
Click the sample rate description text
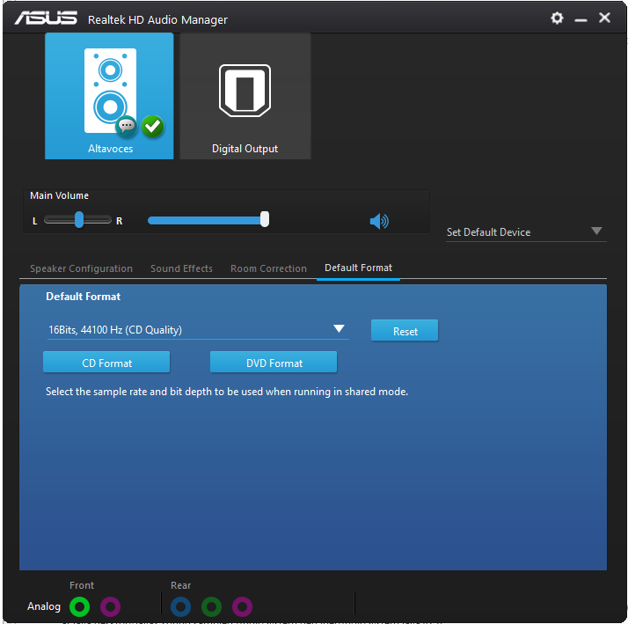click(227, 392)
